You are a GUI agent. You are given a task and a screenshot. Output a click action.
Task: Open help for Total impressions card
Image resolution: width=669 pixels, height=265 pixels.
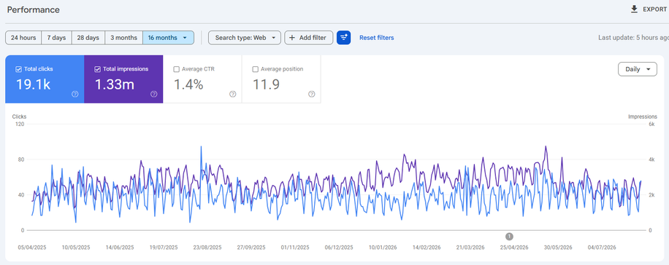click(154, 94)
